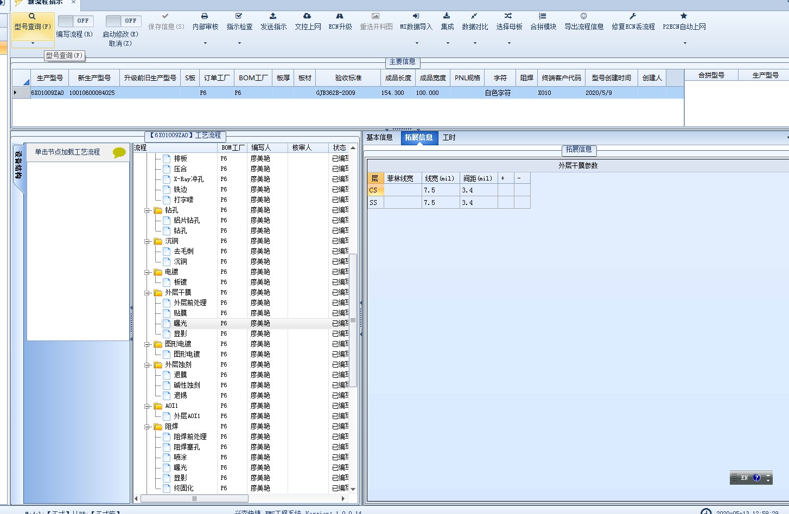The height and width of the screenshot is (514, 789).
Task: Sort by the 验收标准 column header
Action: (348, 78)
